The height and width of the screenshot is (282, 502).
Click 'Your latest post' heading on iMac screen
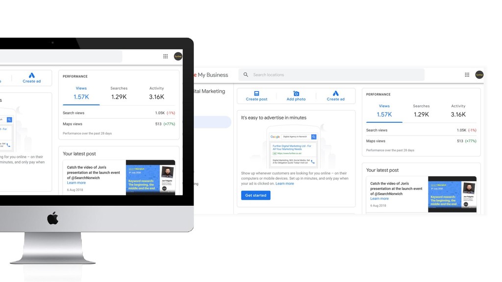click(x=79, y=154)
